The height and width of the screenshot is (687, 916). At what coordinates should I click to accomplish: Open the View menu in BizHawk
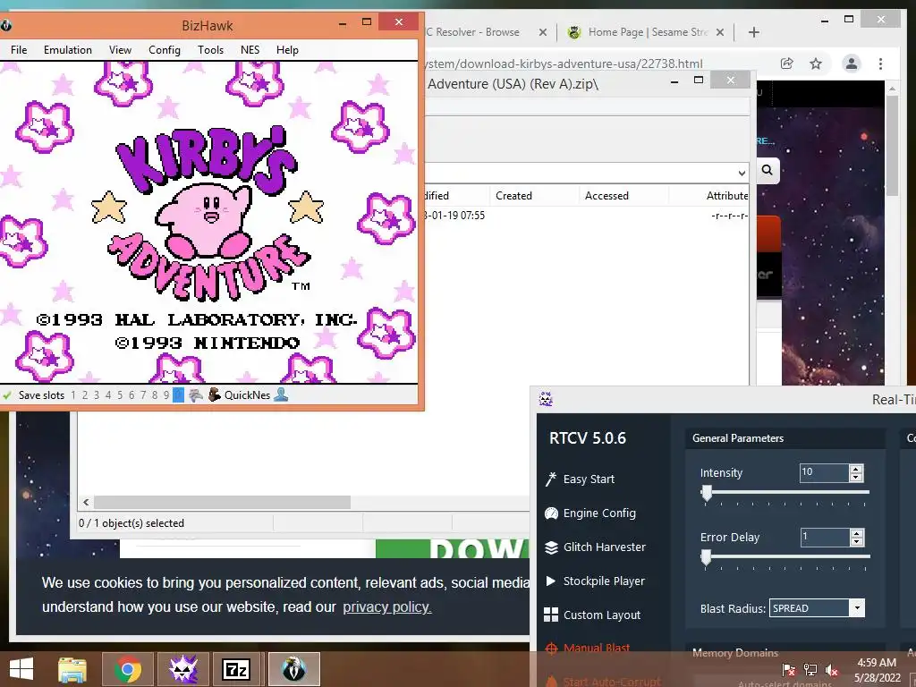[x=120, y=50]
